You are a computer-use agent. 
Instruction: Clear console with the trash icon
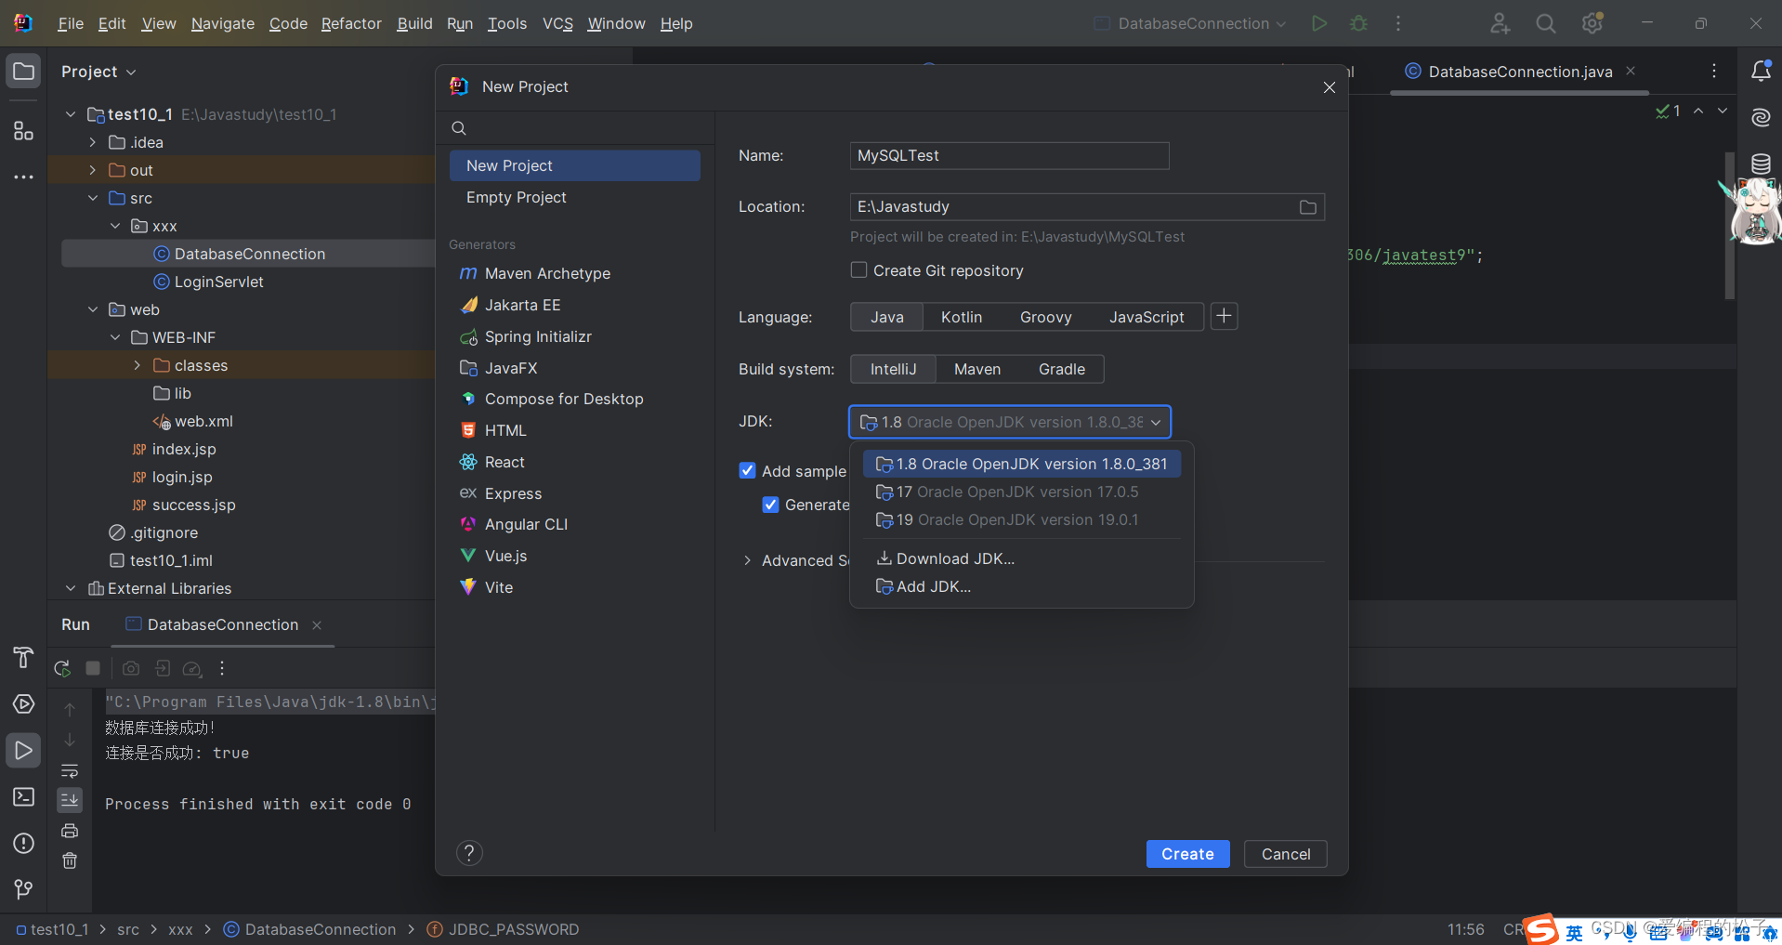pos(70,860)
